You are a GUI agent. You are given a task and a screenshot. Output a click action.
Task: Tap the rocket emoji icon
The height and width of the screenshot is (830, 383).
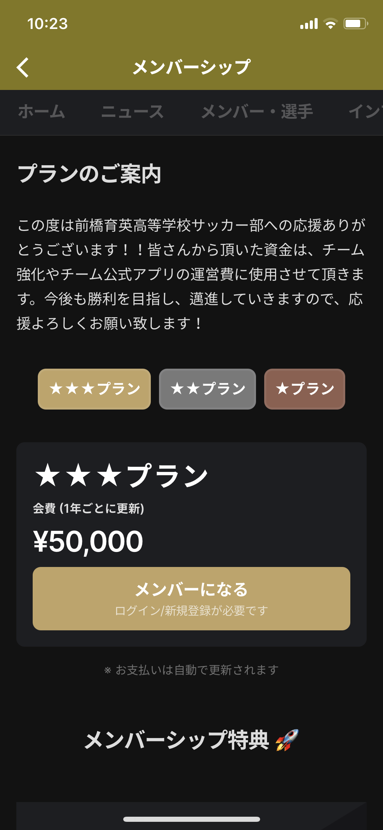287,740
